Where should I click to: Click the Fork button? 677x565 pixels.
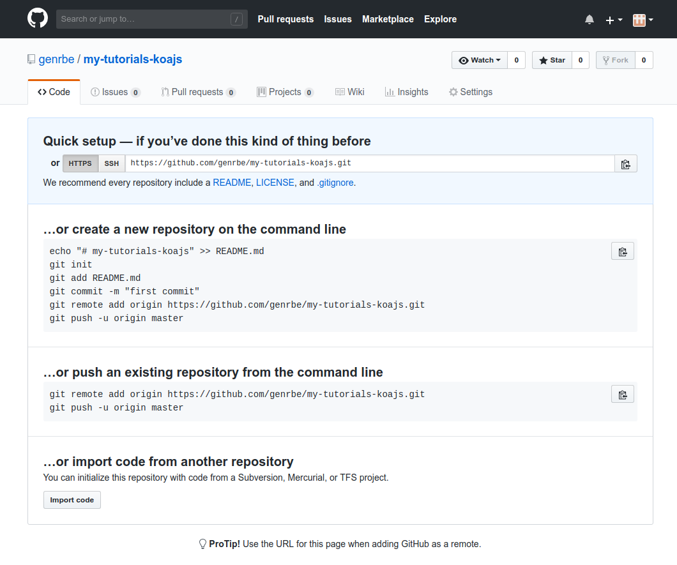click(615, 60)
